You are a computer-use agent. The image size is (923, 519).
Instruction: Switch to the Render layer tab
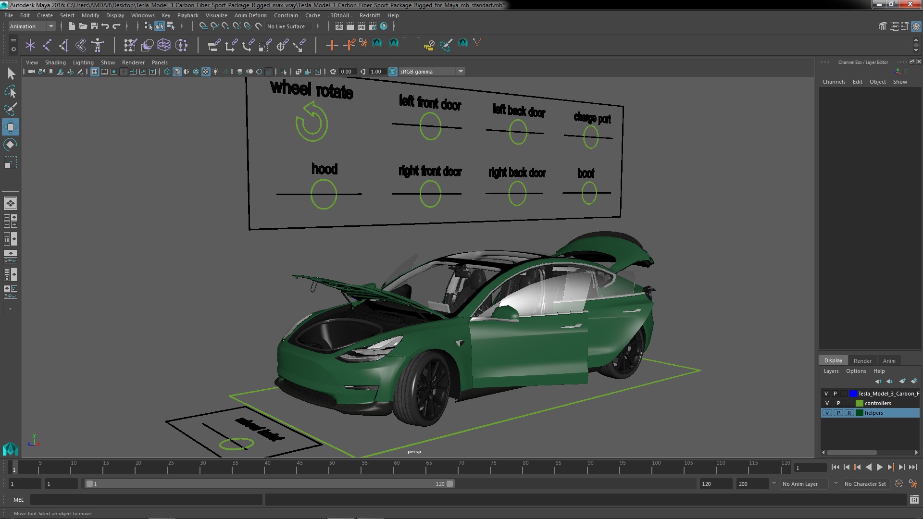[x=862, y=361]
